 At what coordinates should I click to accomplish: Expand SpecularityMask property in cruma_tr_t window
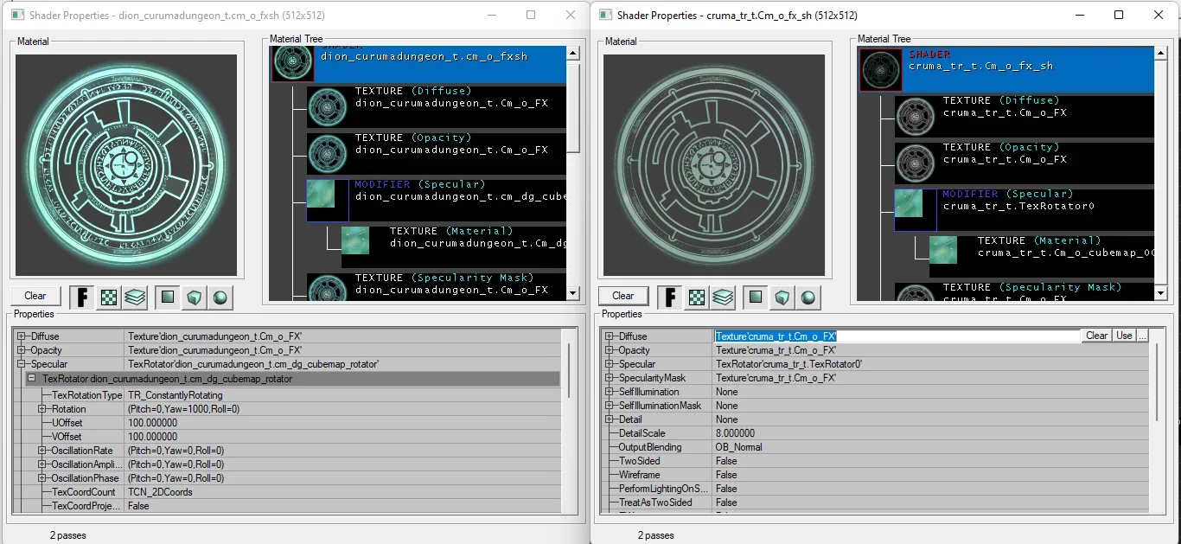point(610,378)
